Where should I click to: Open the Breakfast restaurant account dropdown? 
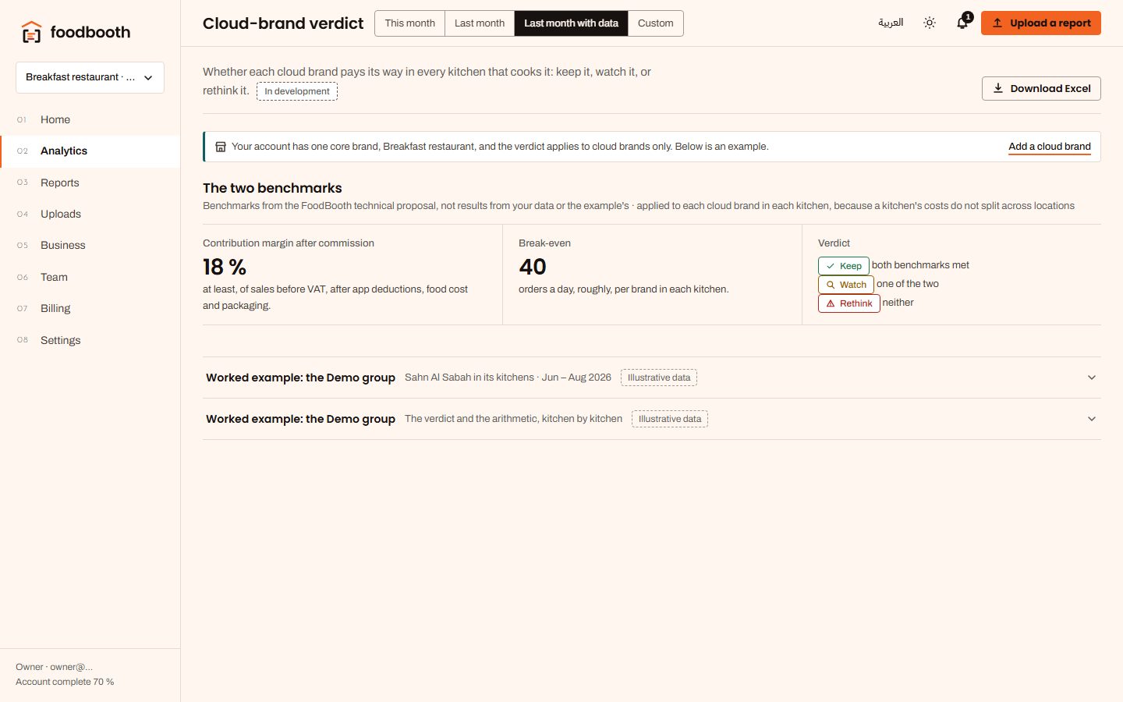pyautogui.click(x=90, y=77)
